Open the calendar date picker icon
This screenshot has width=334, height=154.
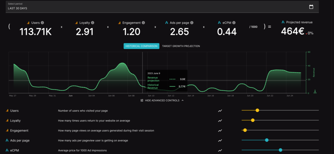pyautogui.click(x=311, y=7)
